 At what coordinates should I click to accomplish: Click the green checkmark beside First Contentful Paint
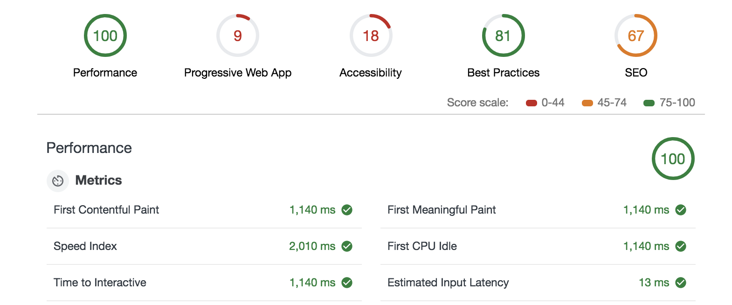[347, 210]
